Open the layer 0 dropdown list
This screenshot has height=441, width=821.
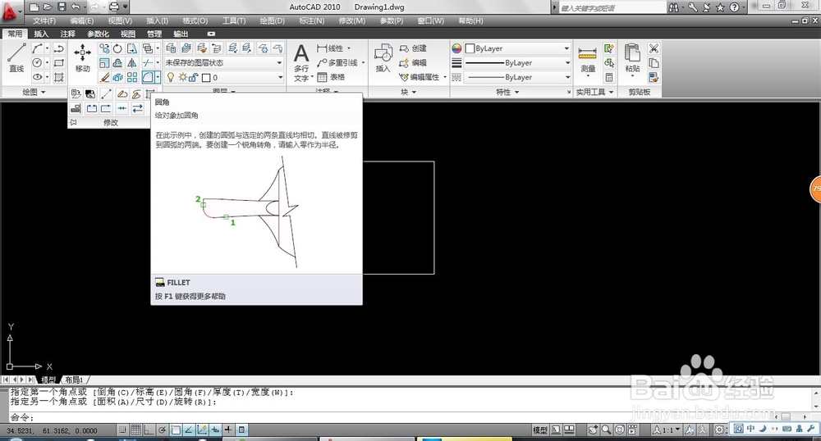pos(224,77)
